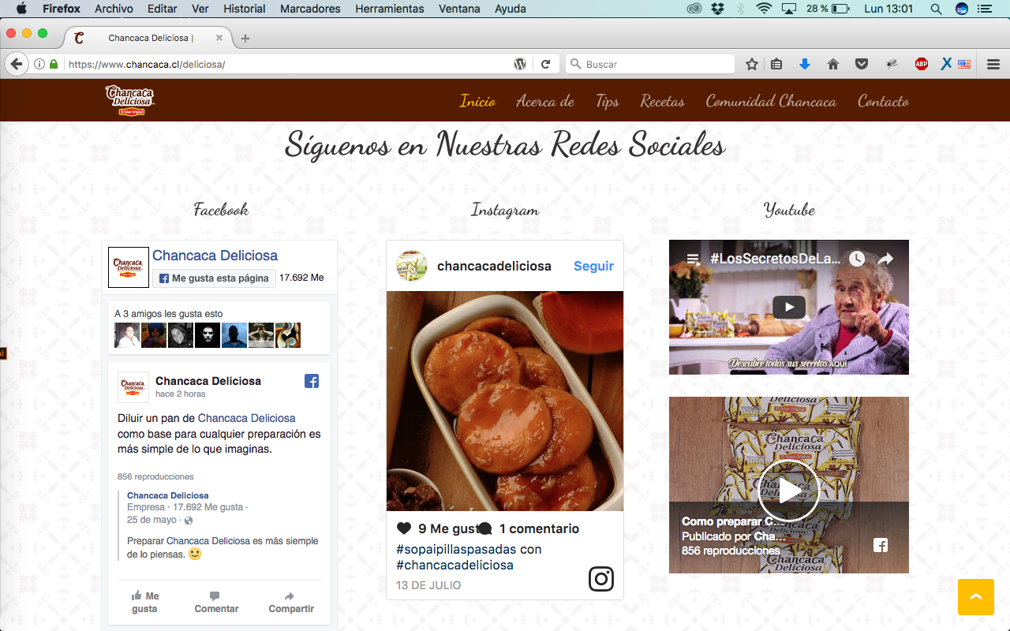Screen dimensions: 1010x631
Task: Click Seguir on the Instagram card
Action: 593,266
